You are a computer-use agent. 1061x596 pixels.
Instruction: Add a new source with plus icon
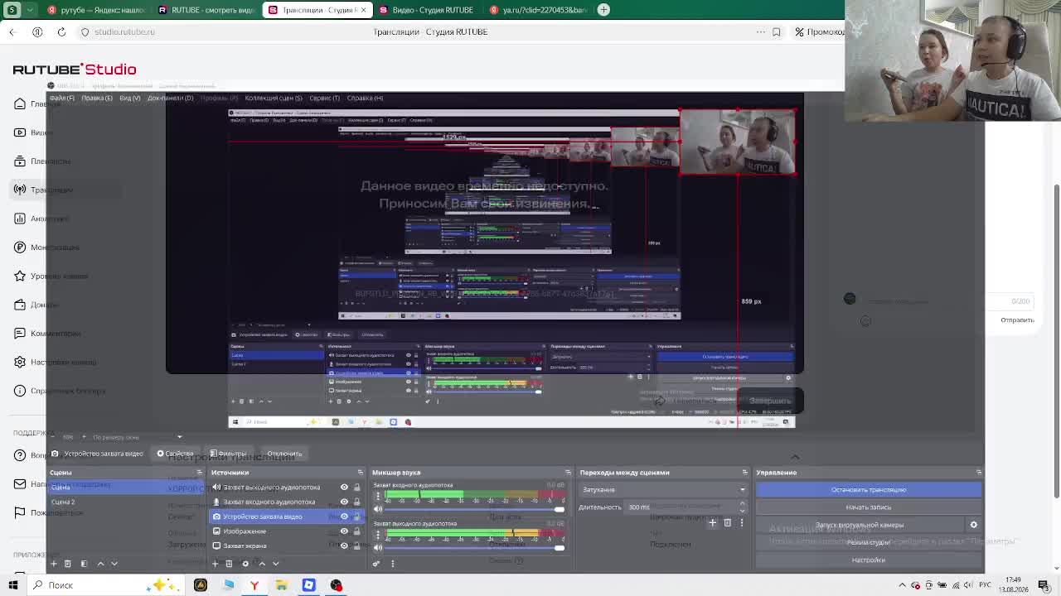(215, 564)
